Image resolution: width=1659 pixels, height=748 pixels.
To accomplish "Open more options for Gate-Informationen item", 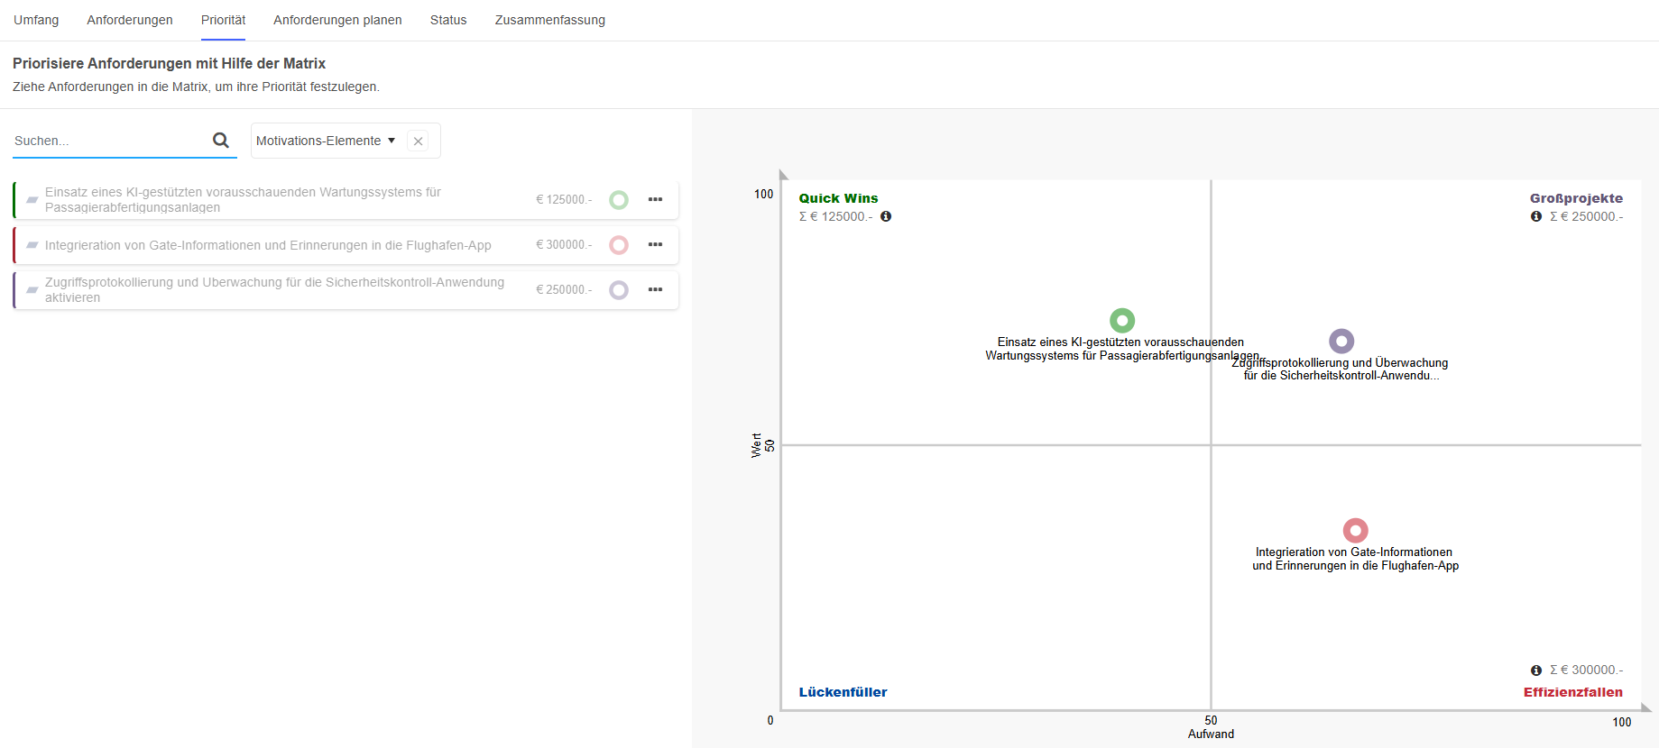I will 655,245.
